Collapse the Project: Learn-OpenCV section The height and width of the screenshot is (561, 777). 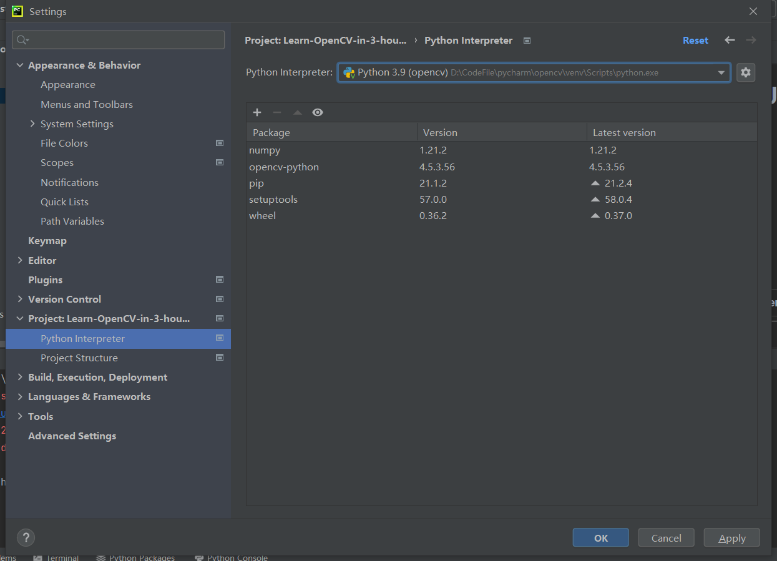point(20,318)
